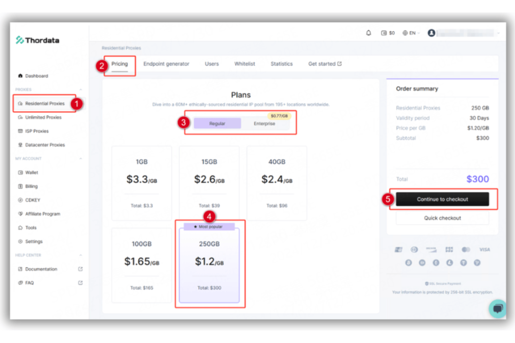The width and height of the screenshot is (515, 343).
Task: Click the Wallet icon in sidebar
Action: (x=20, y=172)
